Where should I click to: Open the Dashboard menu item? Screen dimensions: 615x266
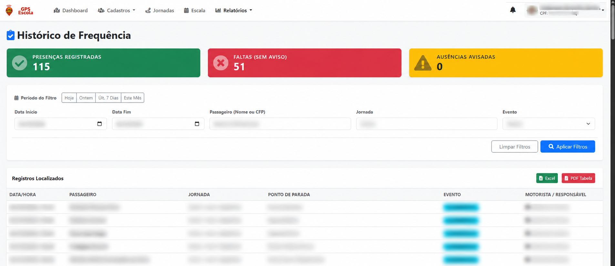(71, 10)
